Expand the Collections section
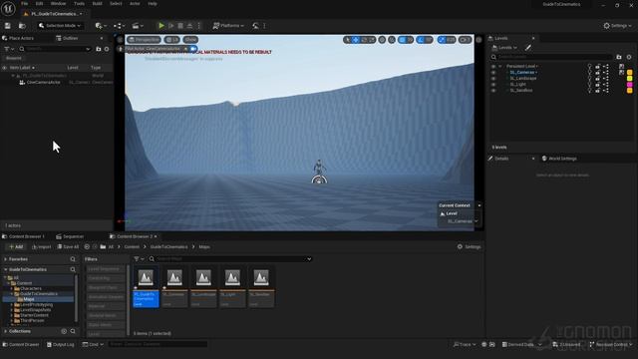This screenshot has width=638, height=359. click(x=6, y=331)
